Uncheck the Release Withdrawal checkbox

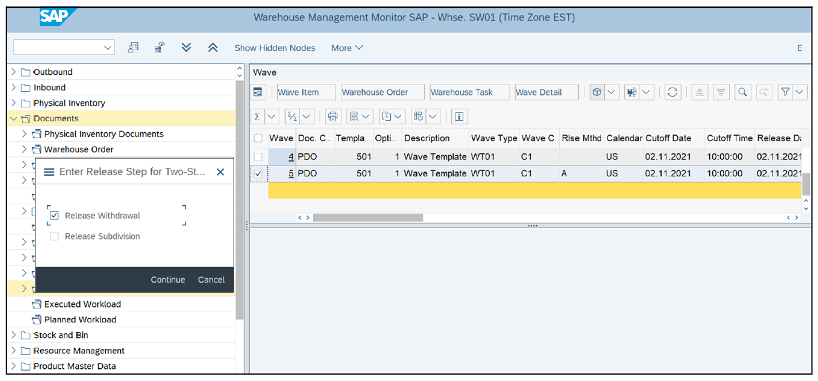click(54, 215)
